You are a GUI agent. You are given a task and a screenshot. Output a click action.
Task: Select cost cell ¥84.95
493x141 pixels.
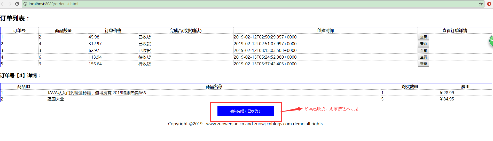tap(447, 99)
